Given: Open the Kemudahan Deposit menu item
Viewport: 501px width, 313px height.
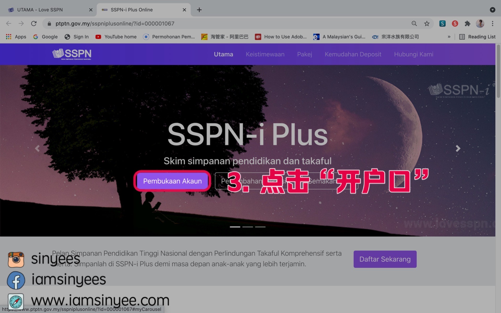Looking at the screenshot, I should click(x=353, y=54).
